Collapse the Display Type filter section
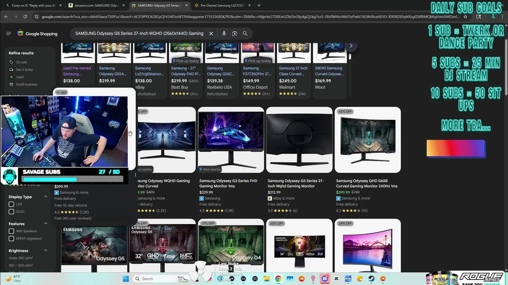This screenshot has height=285, width=508. click(46, 197)
